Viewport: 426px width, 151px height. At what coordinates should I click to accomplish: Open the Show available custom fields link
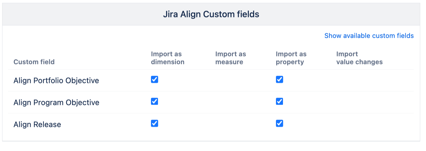369,36
